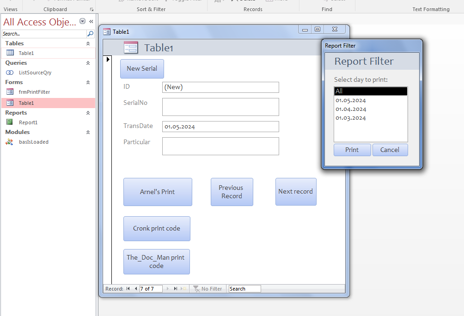The image size is (464, 316).
Task: Collapse the Reports group
Action: click(88, 113)
